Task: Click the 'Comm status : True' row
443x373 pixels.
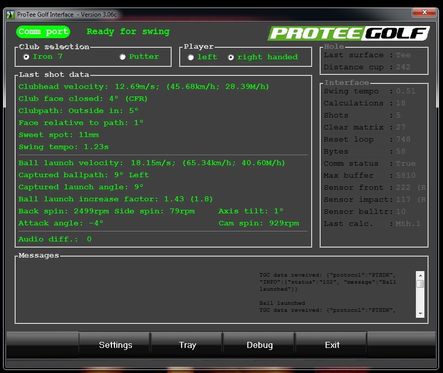Action: tap(370, 164)
